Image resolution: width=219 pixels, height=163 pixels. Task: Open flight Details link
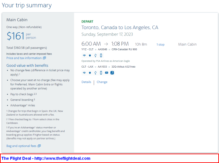86,82
